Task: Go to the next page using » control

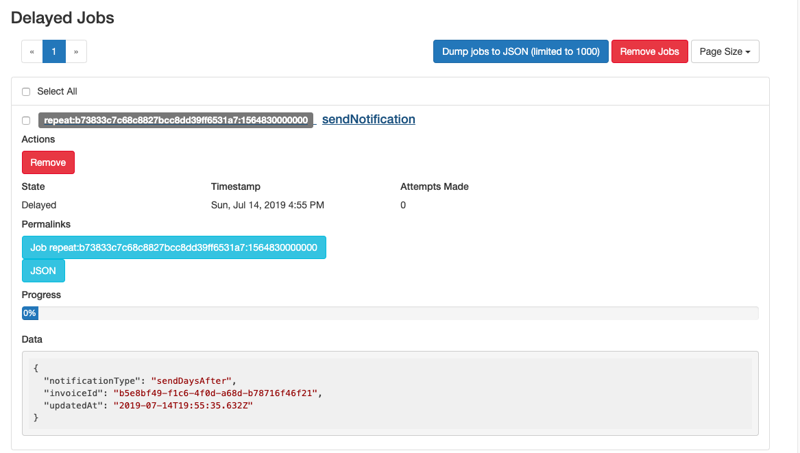Action: 75,51
